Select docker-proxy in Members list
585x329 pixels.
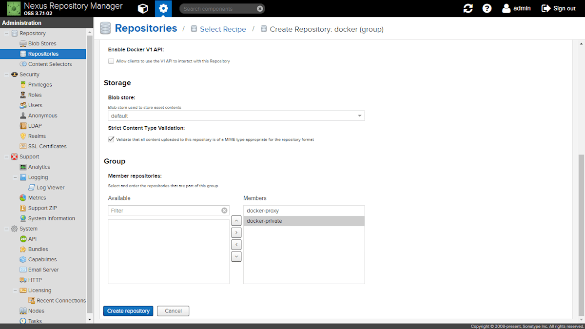pos(304,211)
